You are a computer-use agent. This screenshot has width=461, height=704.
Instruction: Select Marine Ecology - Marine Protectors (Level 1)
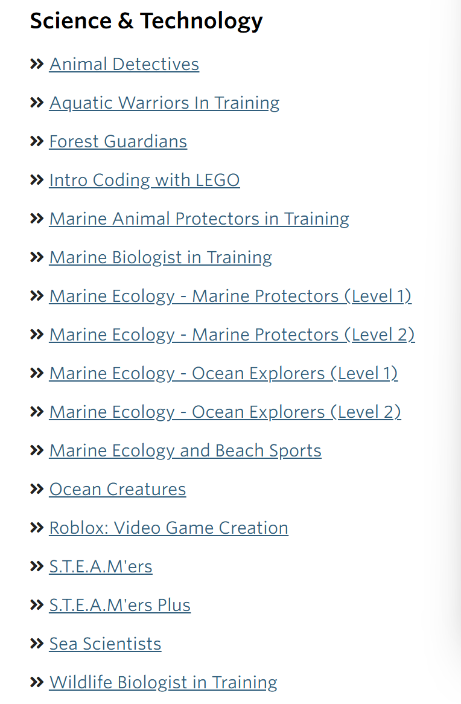[x=230, y=296]
